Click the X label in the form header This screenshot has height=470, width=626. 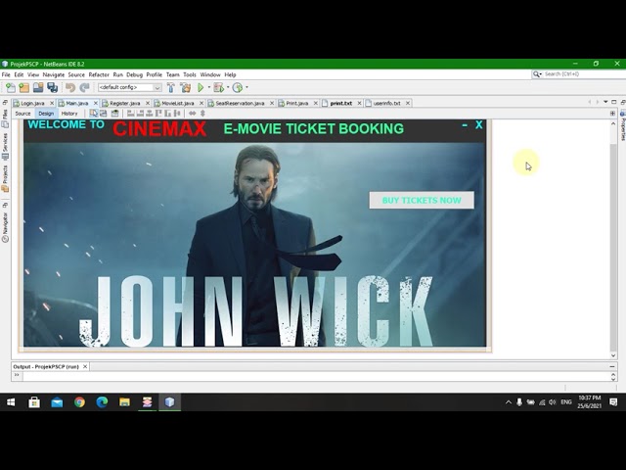pyautogui.click(x=479, y=125)
